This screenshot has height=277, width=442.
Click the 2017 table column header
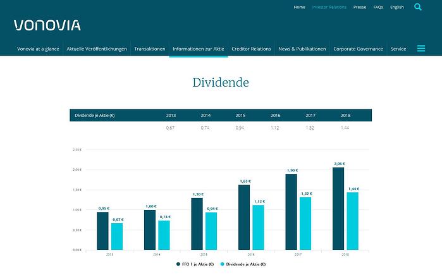coord(310,115)
